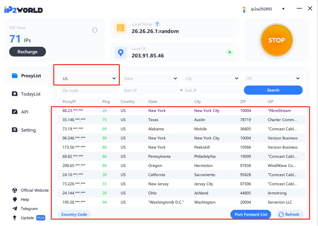This screenshot has width=318, height=226.
Task: Click the ISP column header
Action: [270, 101]
